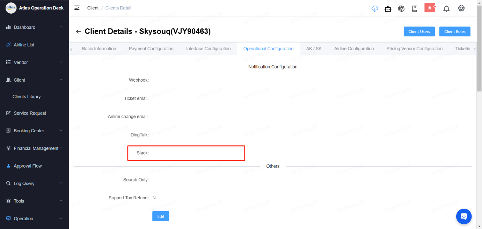Collapse the Client sidebar menu

point(34,80)
